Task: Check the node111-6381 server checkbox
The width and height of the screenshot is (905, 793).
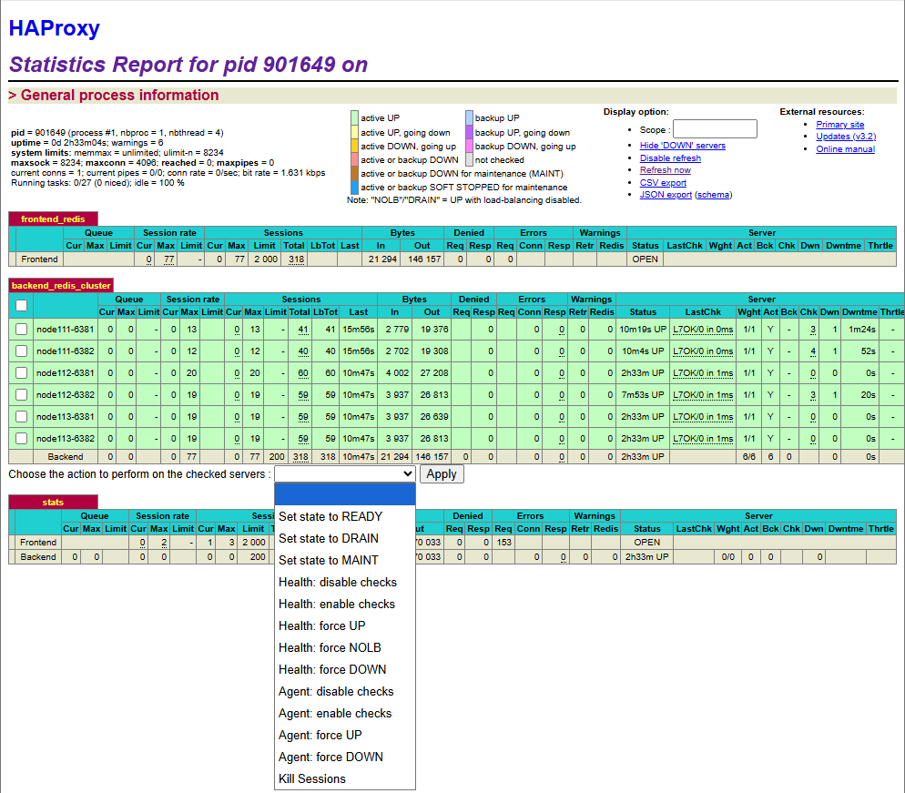Action: (x=21, y=329)
